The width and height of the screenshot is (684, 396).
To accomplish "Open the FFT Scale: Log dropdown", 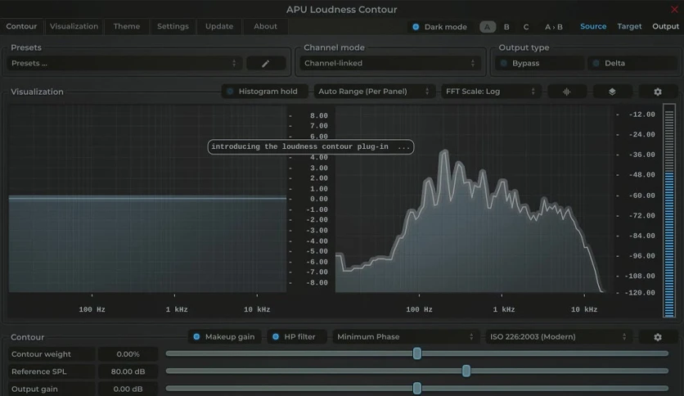I will [491, 92].
